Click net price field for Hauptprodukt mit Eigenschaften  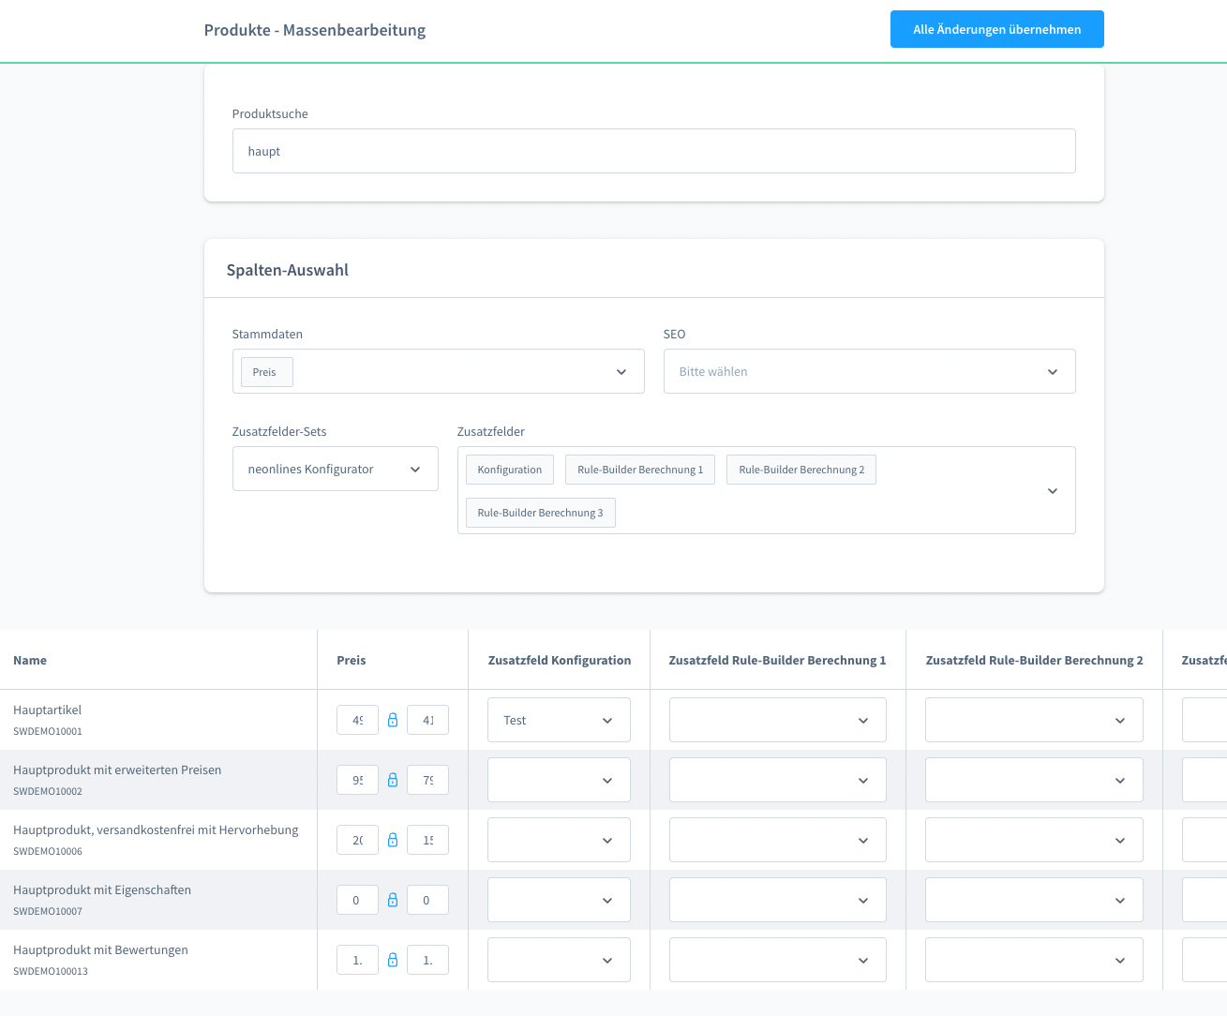tap(427, 900)
